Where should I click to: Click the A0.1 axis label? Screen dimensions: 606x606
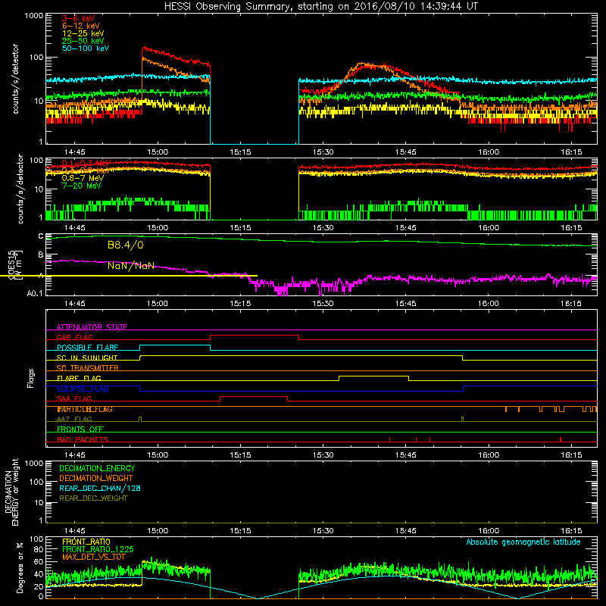pos(34,294)
